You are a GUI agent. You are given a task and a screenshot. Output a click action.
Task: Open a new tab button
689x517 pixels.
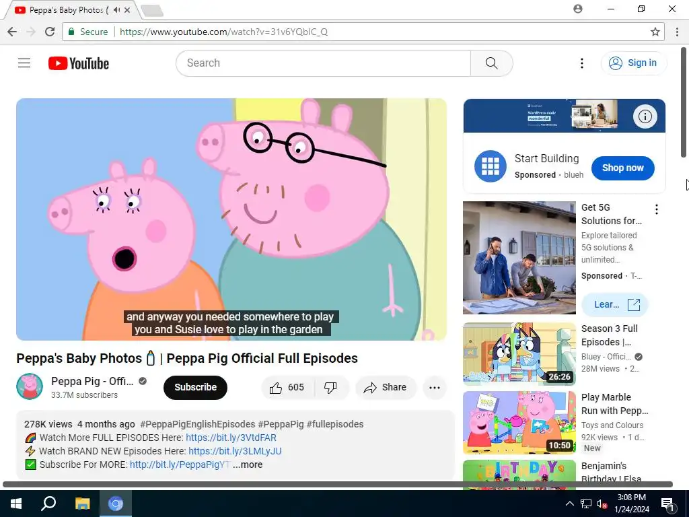(x=153, y=11)
